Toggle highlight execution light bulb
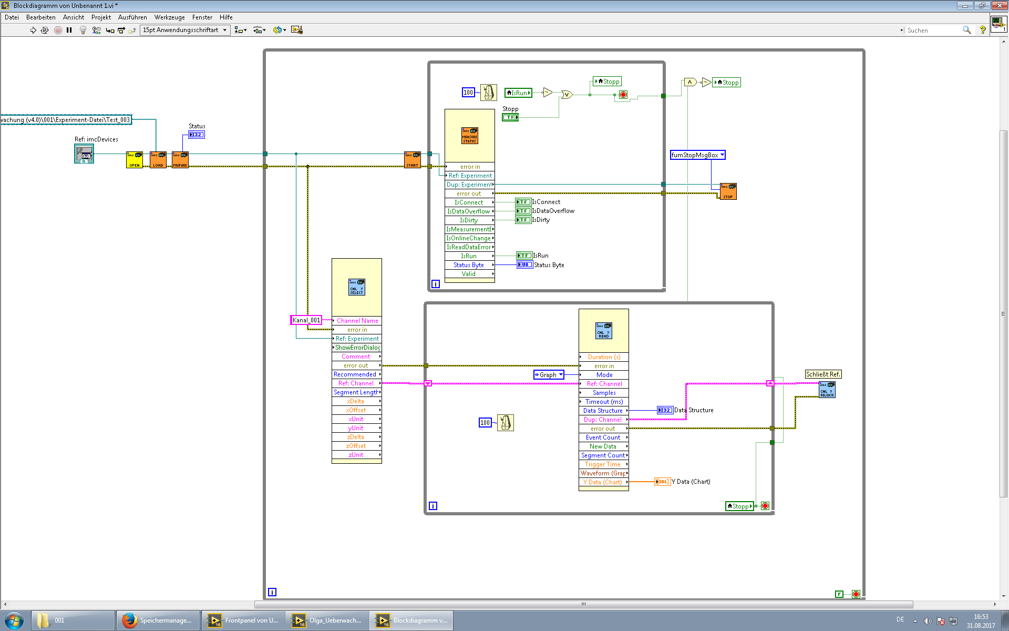 click(x=83, y=30)
